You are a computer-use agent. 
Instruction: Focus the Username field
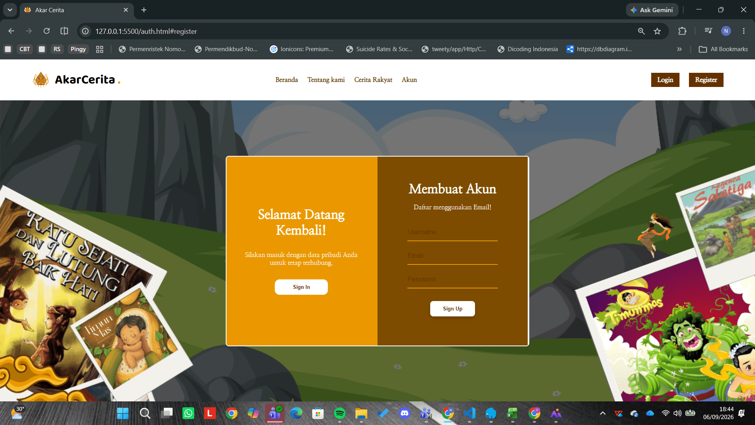tap(453, 232)
